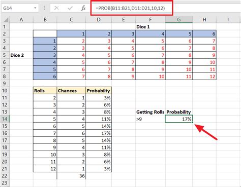Select row 9 header
Viewport: 241px width, 187px height.
pos(5,84)
